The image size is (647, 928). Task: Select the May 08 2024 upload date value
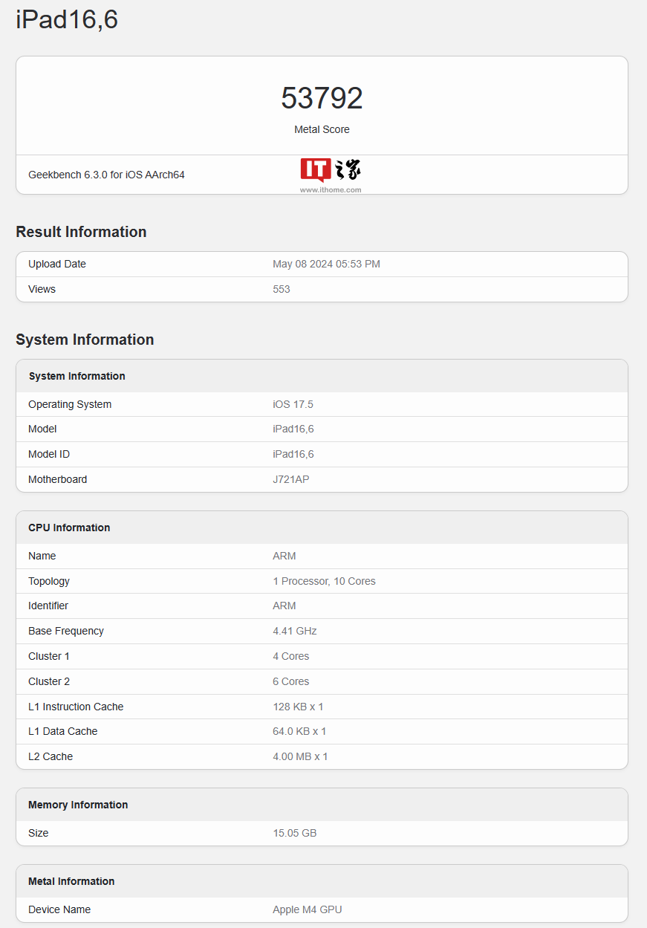pyautogui.click(x=326, y=264)
